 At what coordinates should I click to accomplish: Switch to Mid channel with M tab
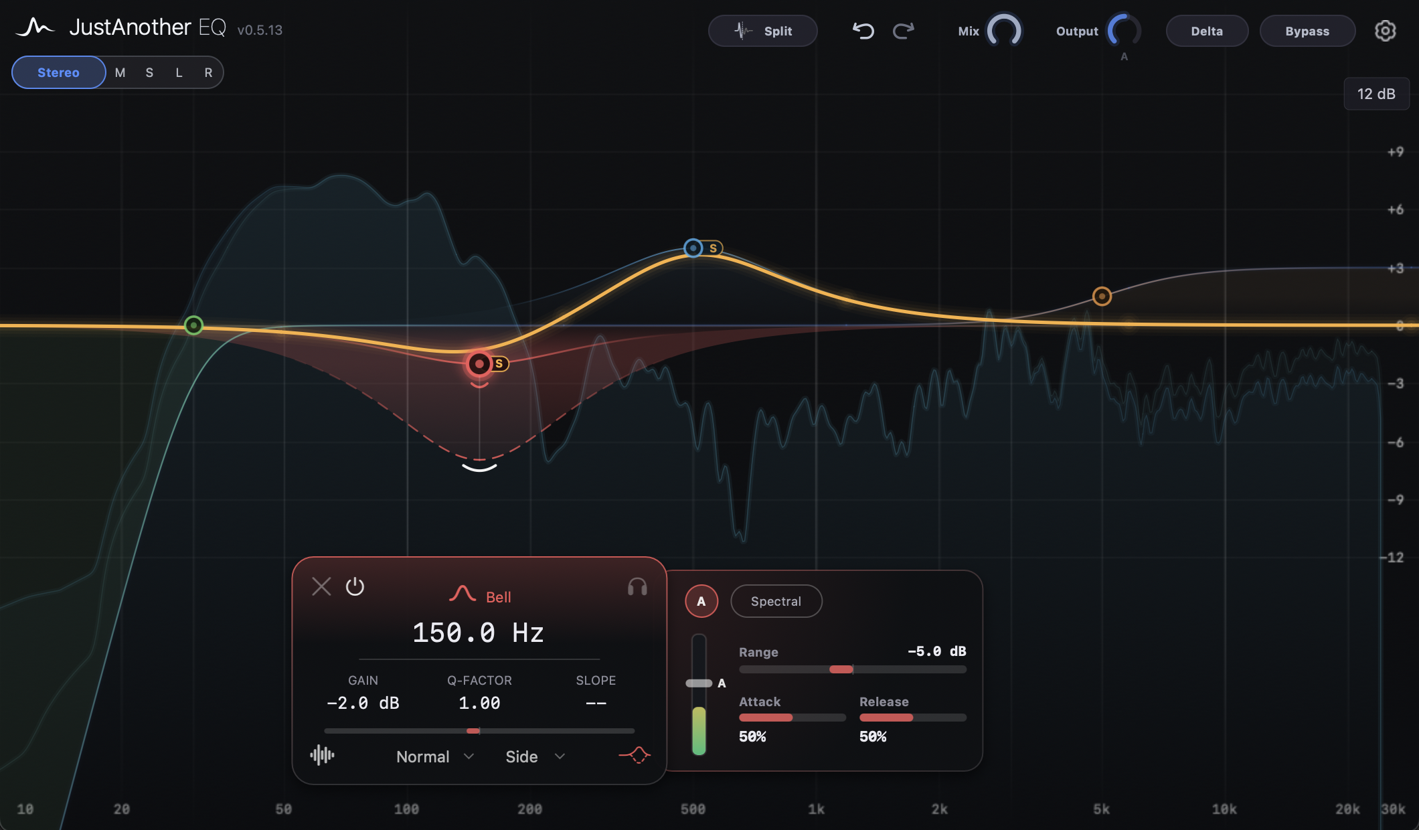tap(120, 72)
